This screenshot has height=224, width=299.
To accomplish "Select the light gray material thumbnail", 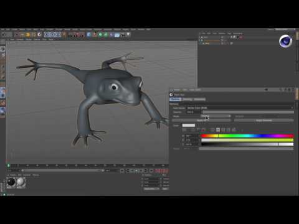I will tap(21, 182).
